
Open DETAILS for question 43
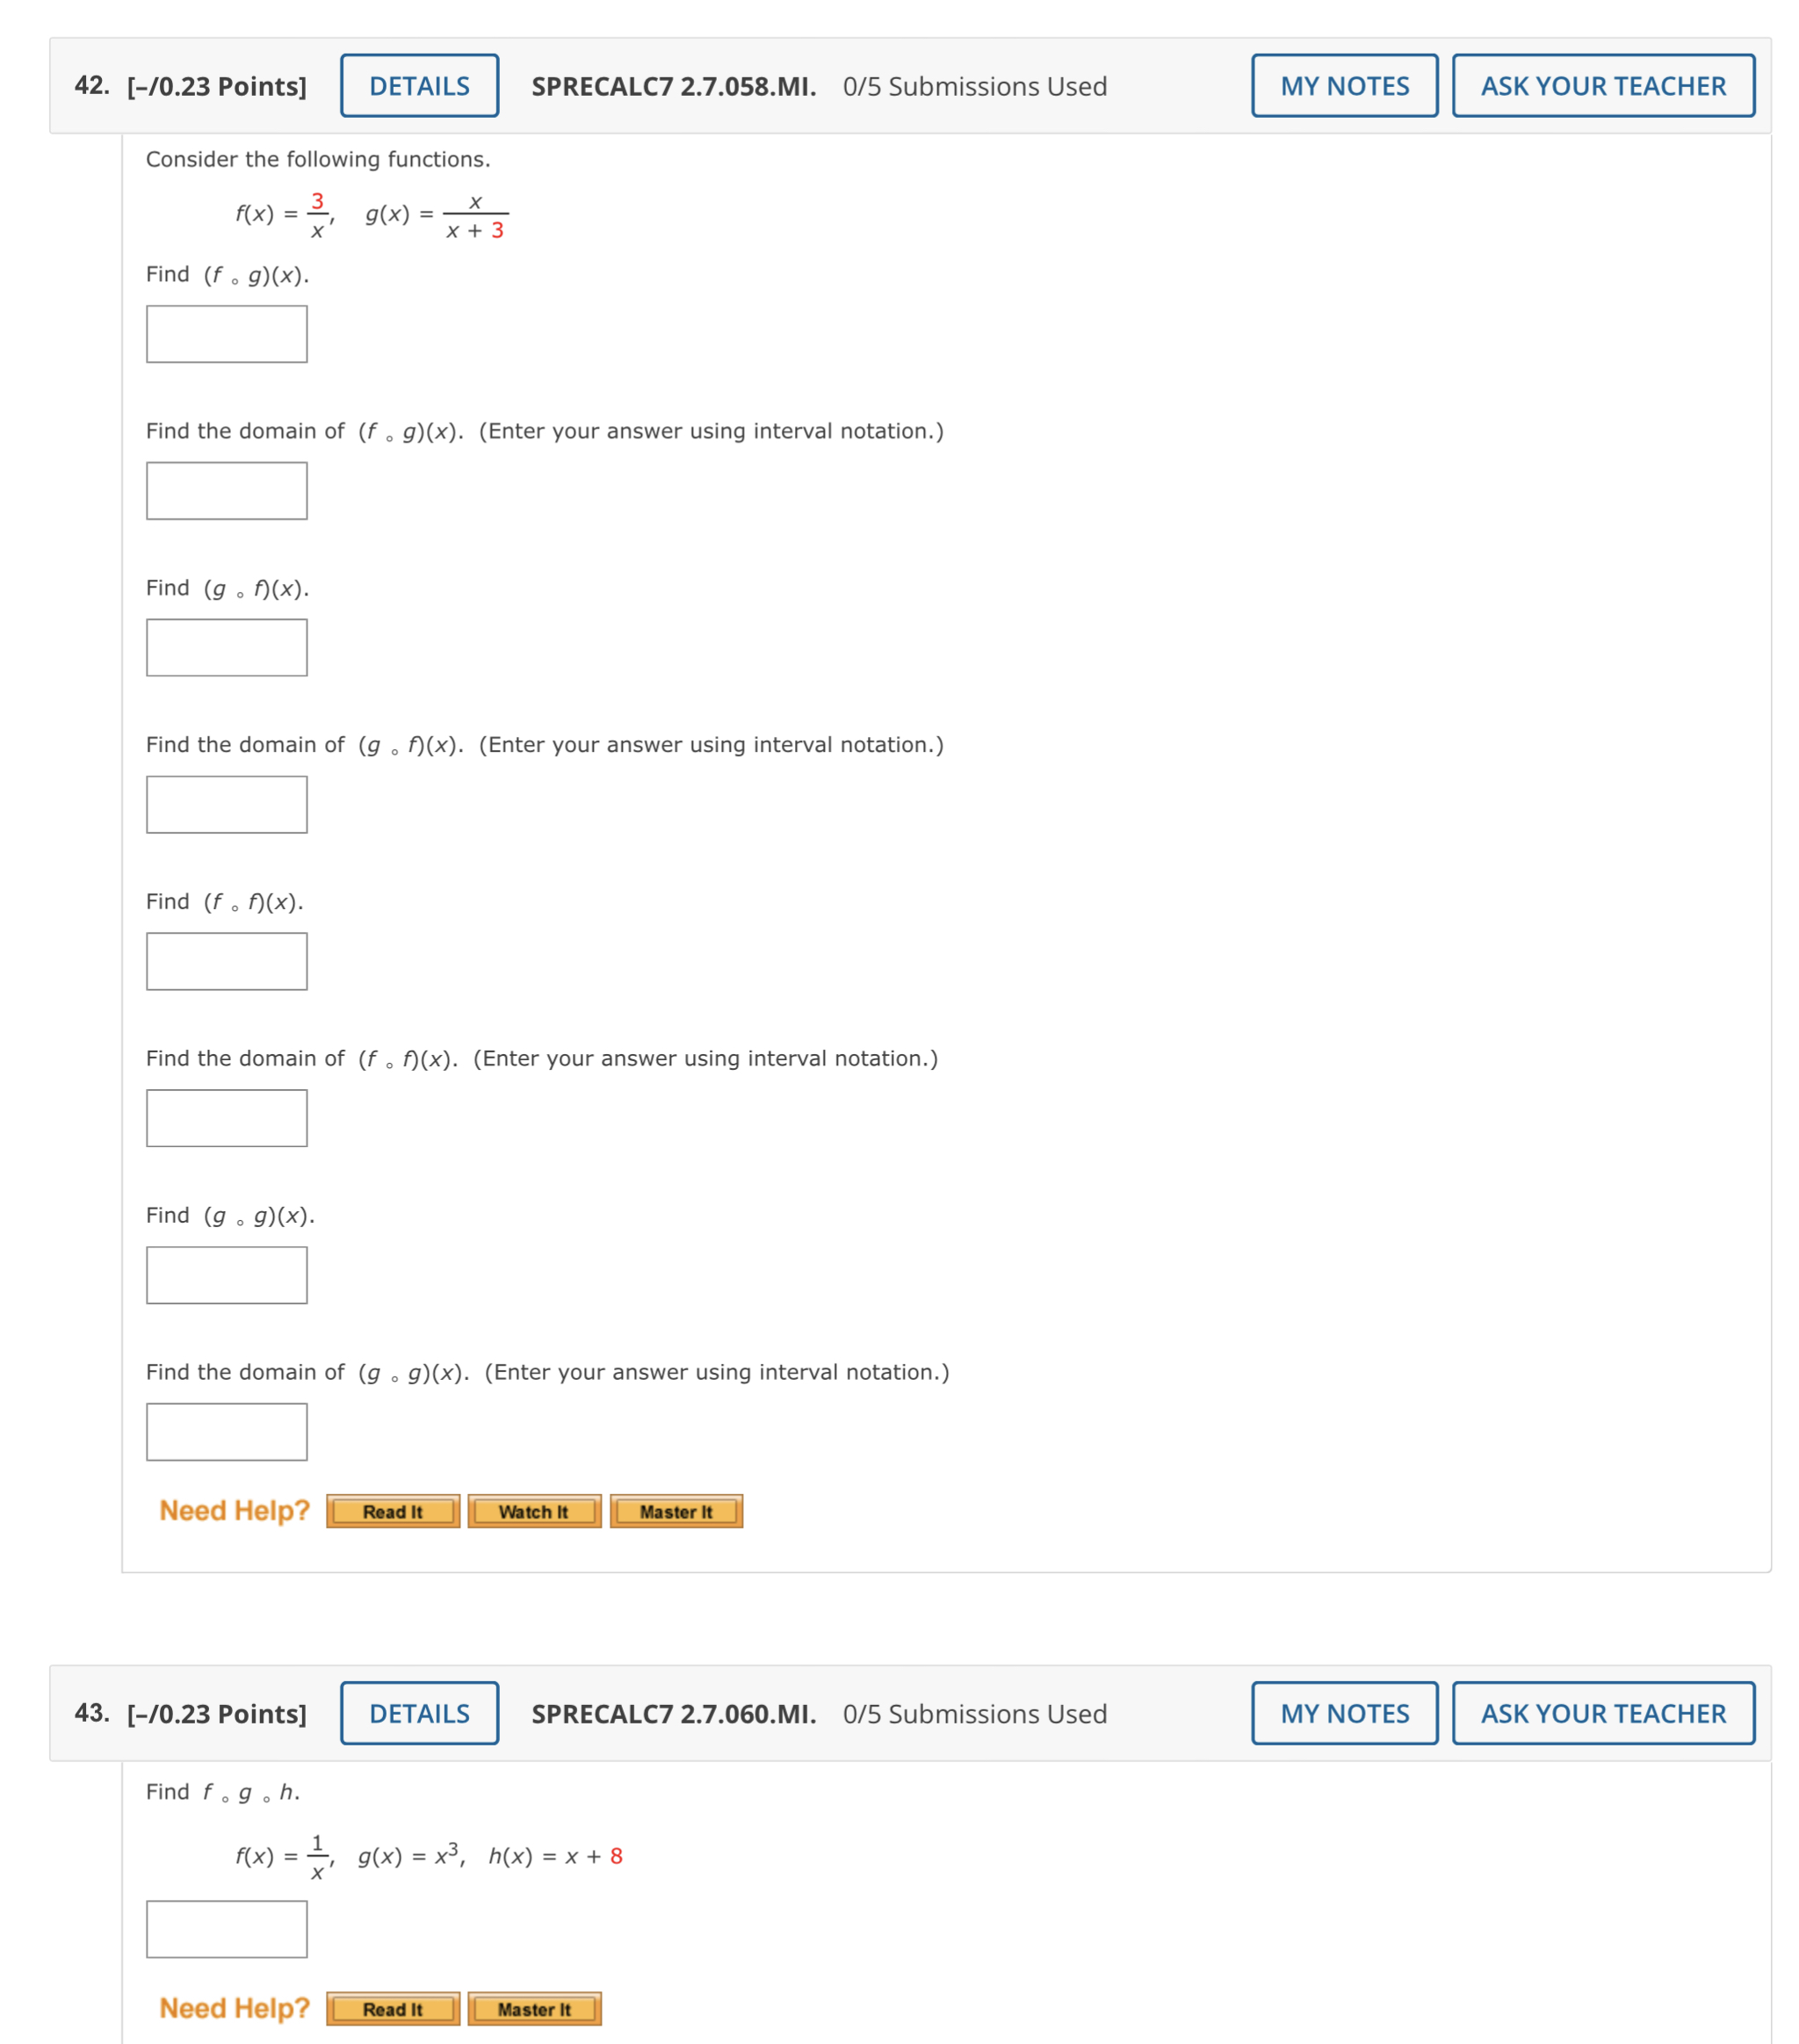[417, 1713]
